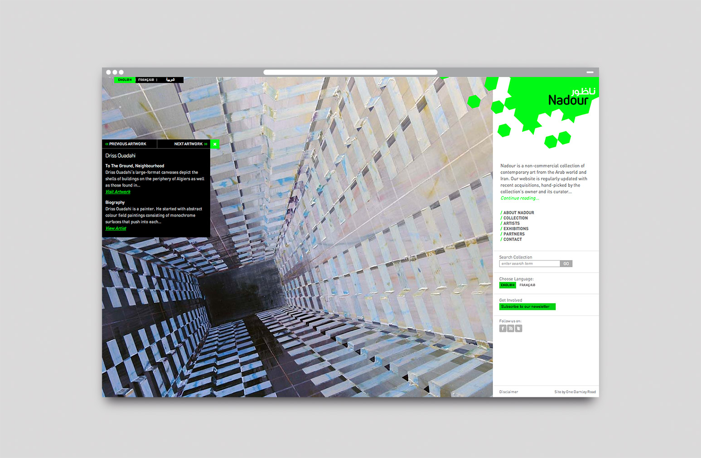Open the RSS feed icon

(511, 328)
